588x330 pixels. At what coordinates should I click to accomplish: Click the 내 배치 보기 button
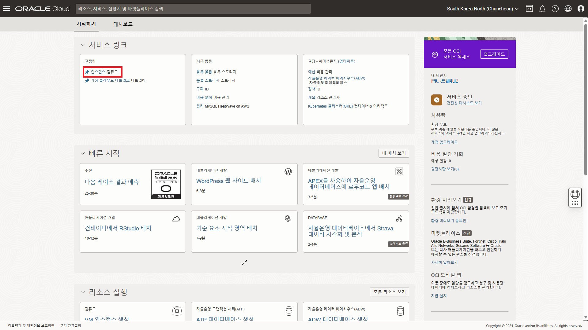[x=394, y=153]
